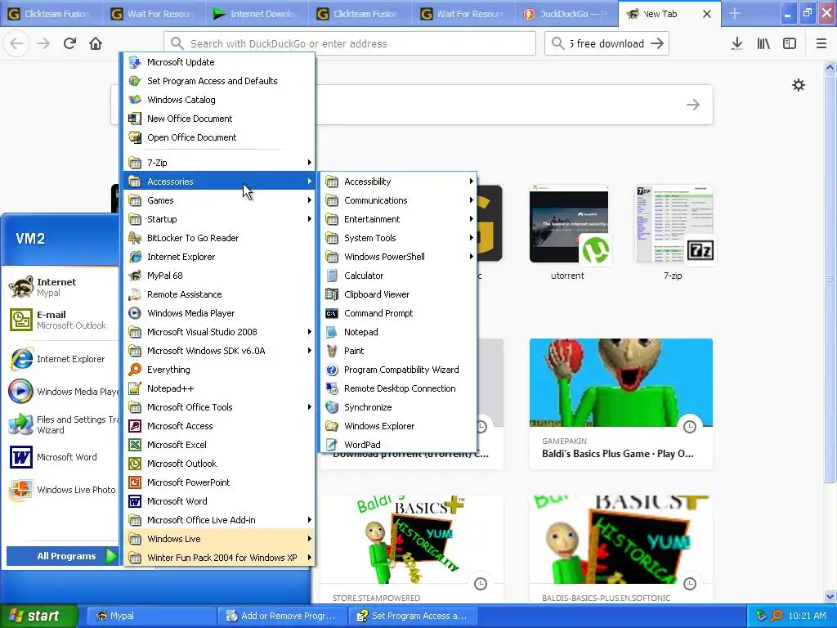Open Remote Desktop Connection

(398, 388)
